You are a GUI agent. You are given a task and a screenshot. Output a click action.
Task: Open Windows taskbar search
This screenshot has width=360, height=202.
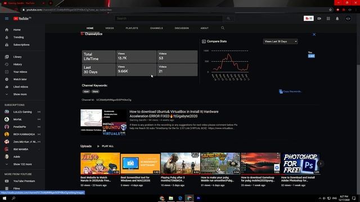click(x=13, y=198)
